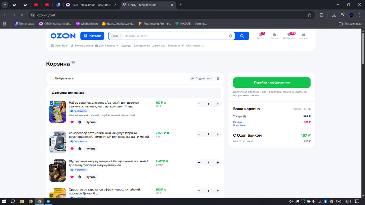
Task: Open the Заказы orders icon
Action: [x=274, y=35]
